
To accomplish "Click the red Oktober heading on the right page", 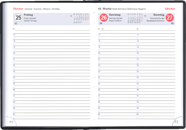I will pos(170,9).
